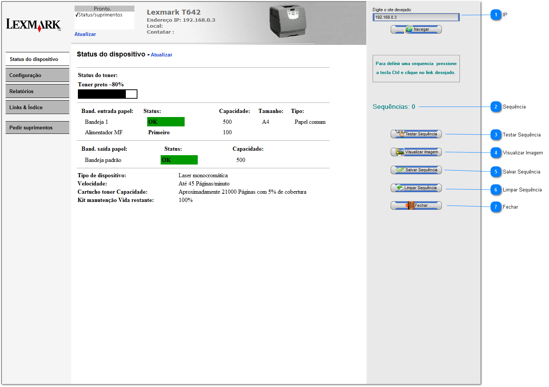Click the Pronto. status text
This screenshot has height=387, width=549.
(x=102, y=9)
